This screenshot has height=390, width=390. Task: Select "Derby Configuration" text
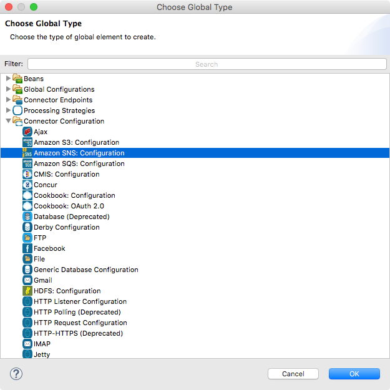67,227
